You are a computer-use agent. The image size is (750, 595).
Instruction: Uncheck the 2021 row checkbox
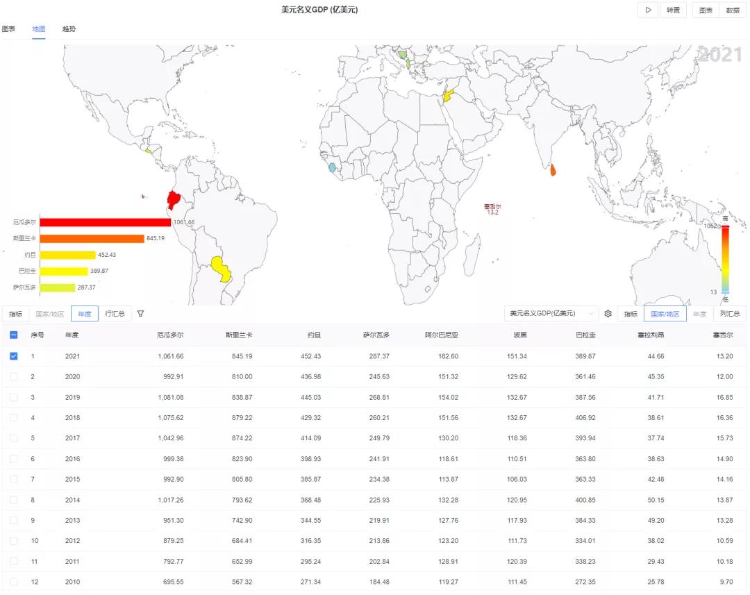[13, 356]
